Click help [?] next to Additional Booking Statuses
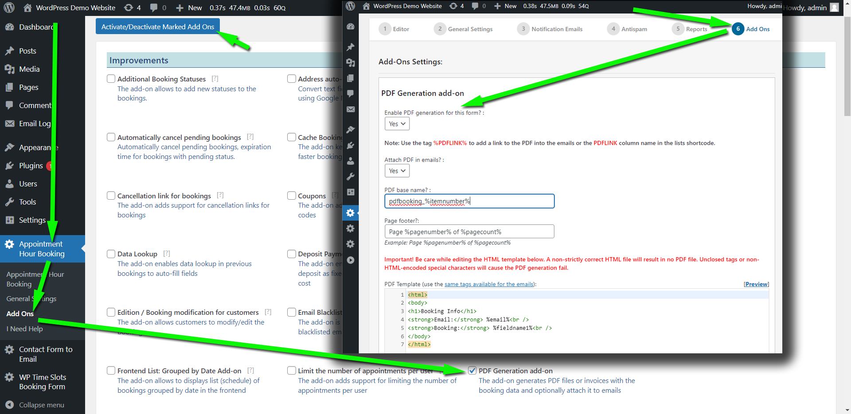Image resolution: width=851 pixels, height=414 pixels. [215, 78]
